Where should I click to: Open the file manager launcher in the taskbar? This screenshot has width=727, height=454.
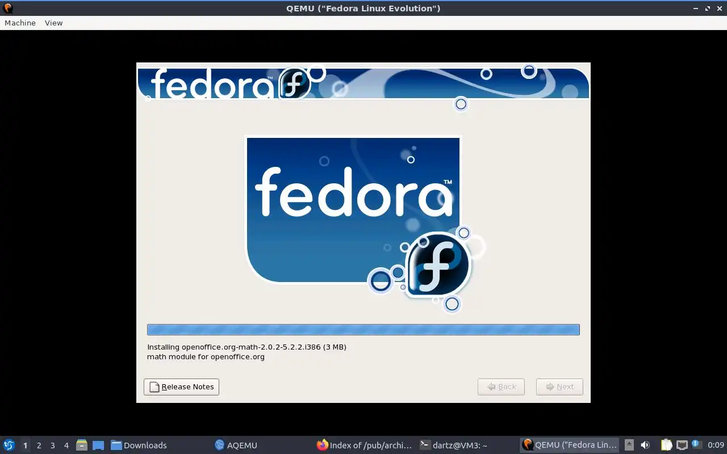pyautogui.click(x=82, y=445)
